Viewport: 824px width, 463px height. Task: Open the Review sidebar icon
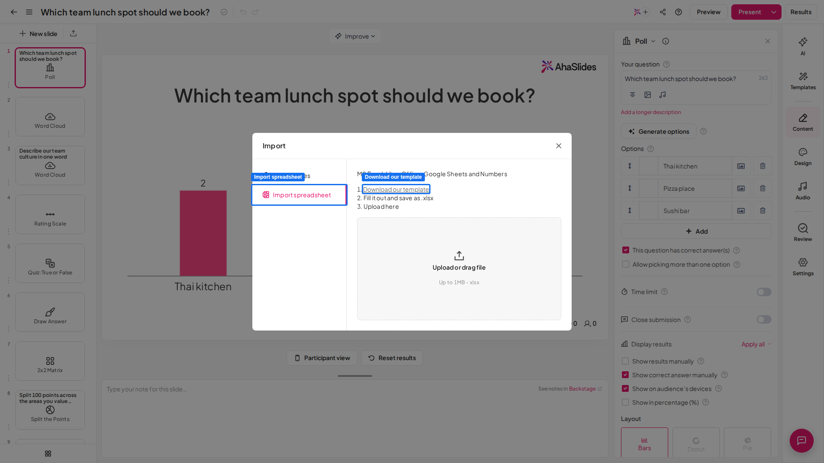(803, 233)
